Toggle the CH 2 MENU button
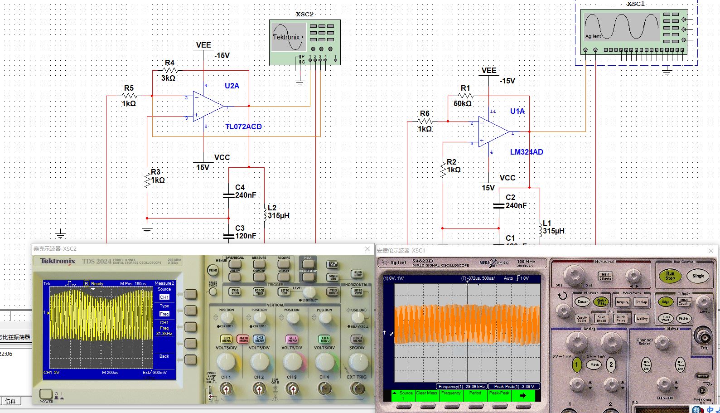 pos(260,339)
